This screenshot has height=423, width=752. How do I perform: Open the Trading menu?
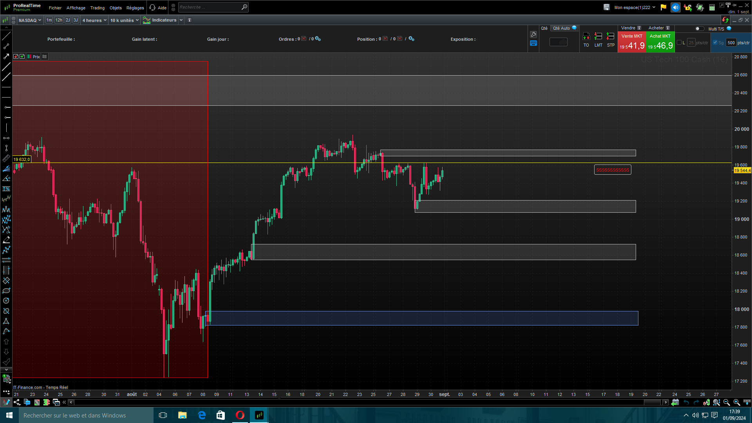(97, 8)
